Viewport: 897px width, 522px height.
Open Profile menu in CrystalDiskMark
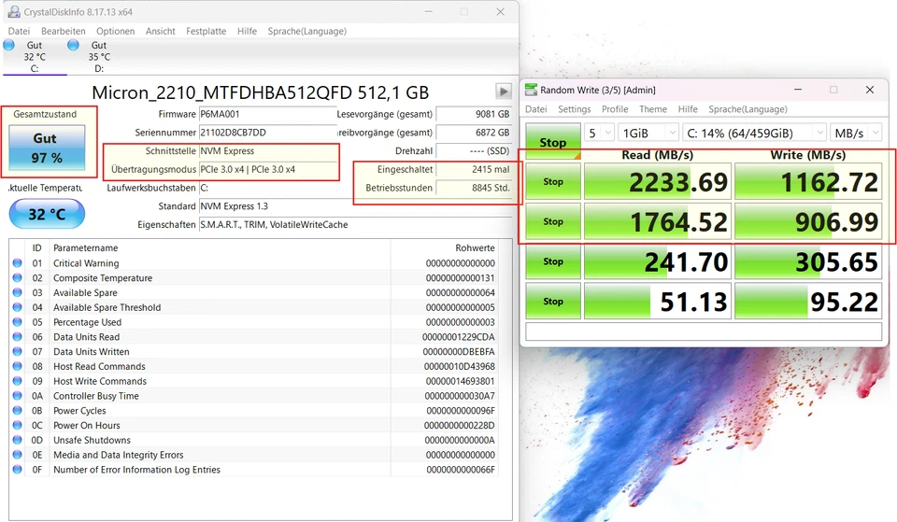click(x=615, y=108)
